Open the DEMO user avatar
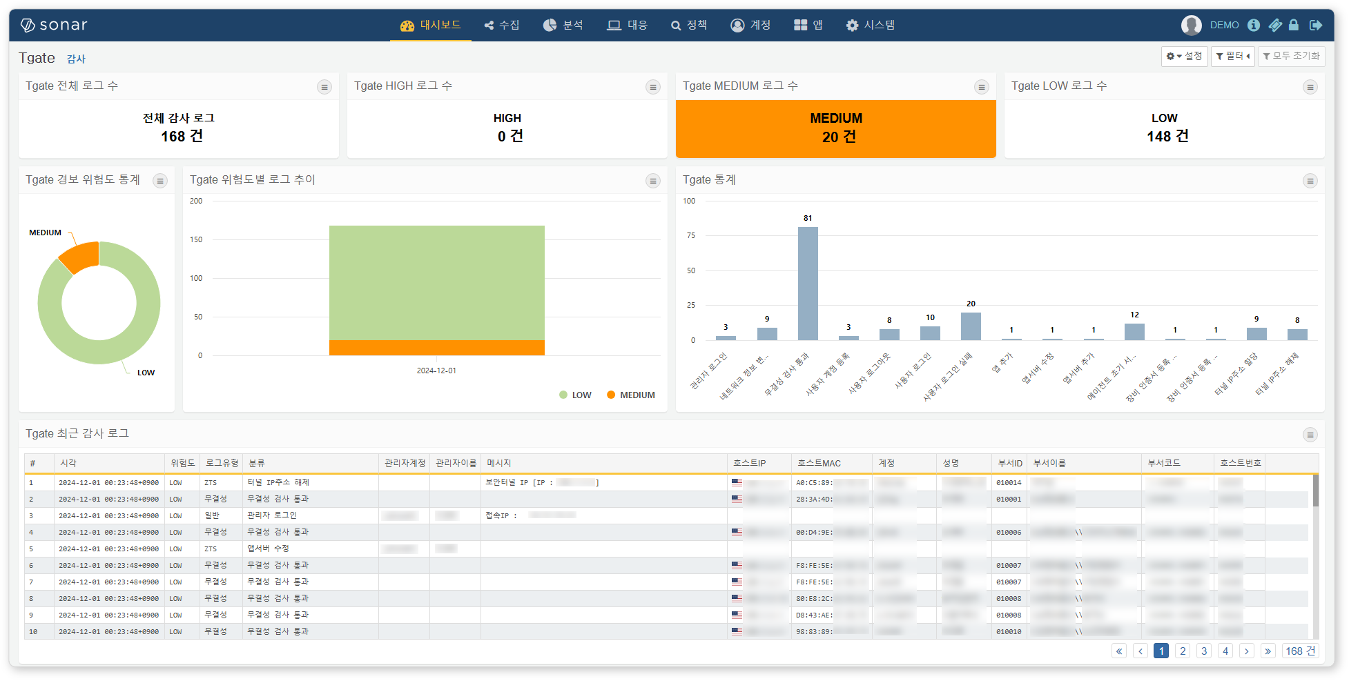 (1191, 25)
